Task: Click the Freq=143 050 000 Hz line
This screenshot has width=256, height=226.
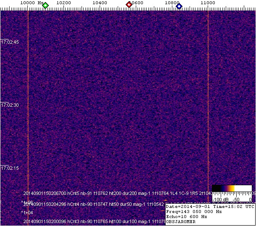Action: (194, 212)
